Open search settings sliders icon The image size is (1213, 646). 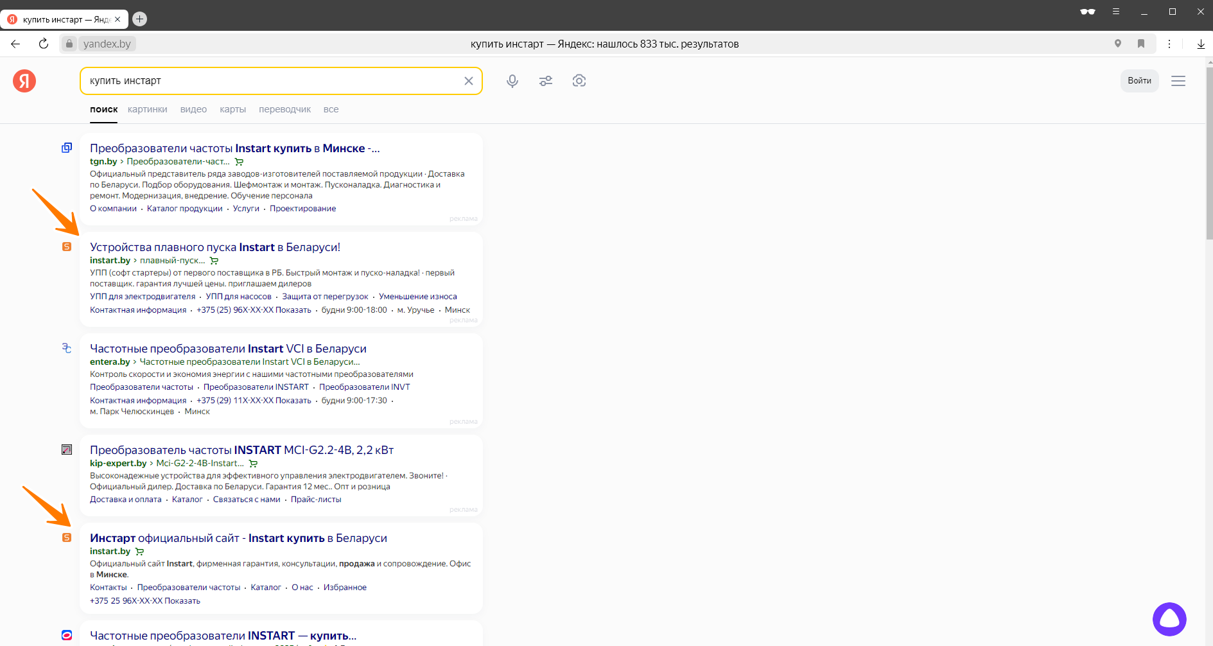(546, 81)
